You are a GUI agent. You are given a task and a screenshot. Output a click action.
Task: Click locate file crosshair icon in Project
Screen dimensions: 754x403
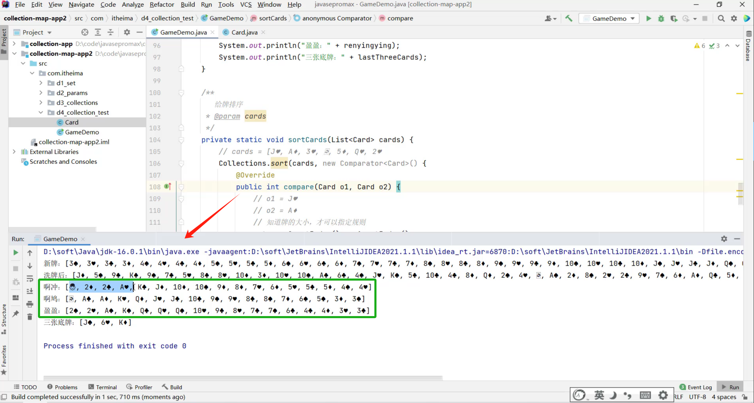(85, 32)
